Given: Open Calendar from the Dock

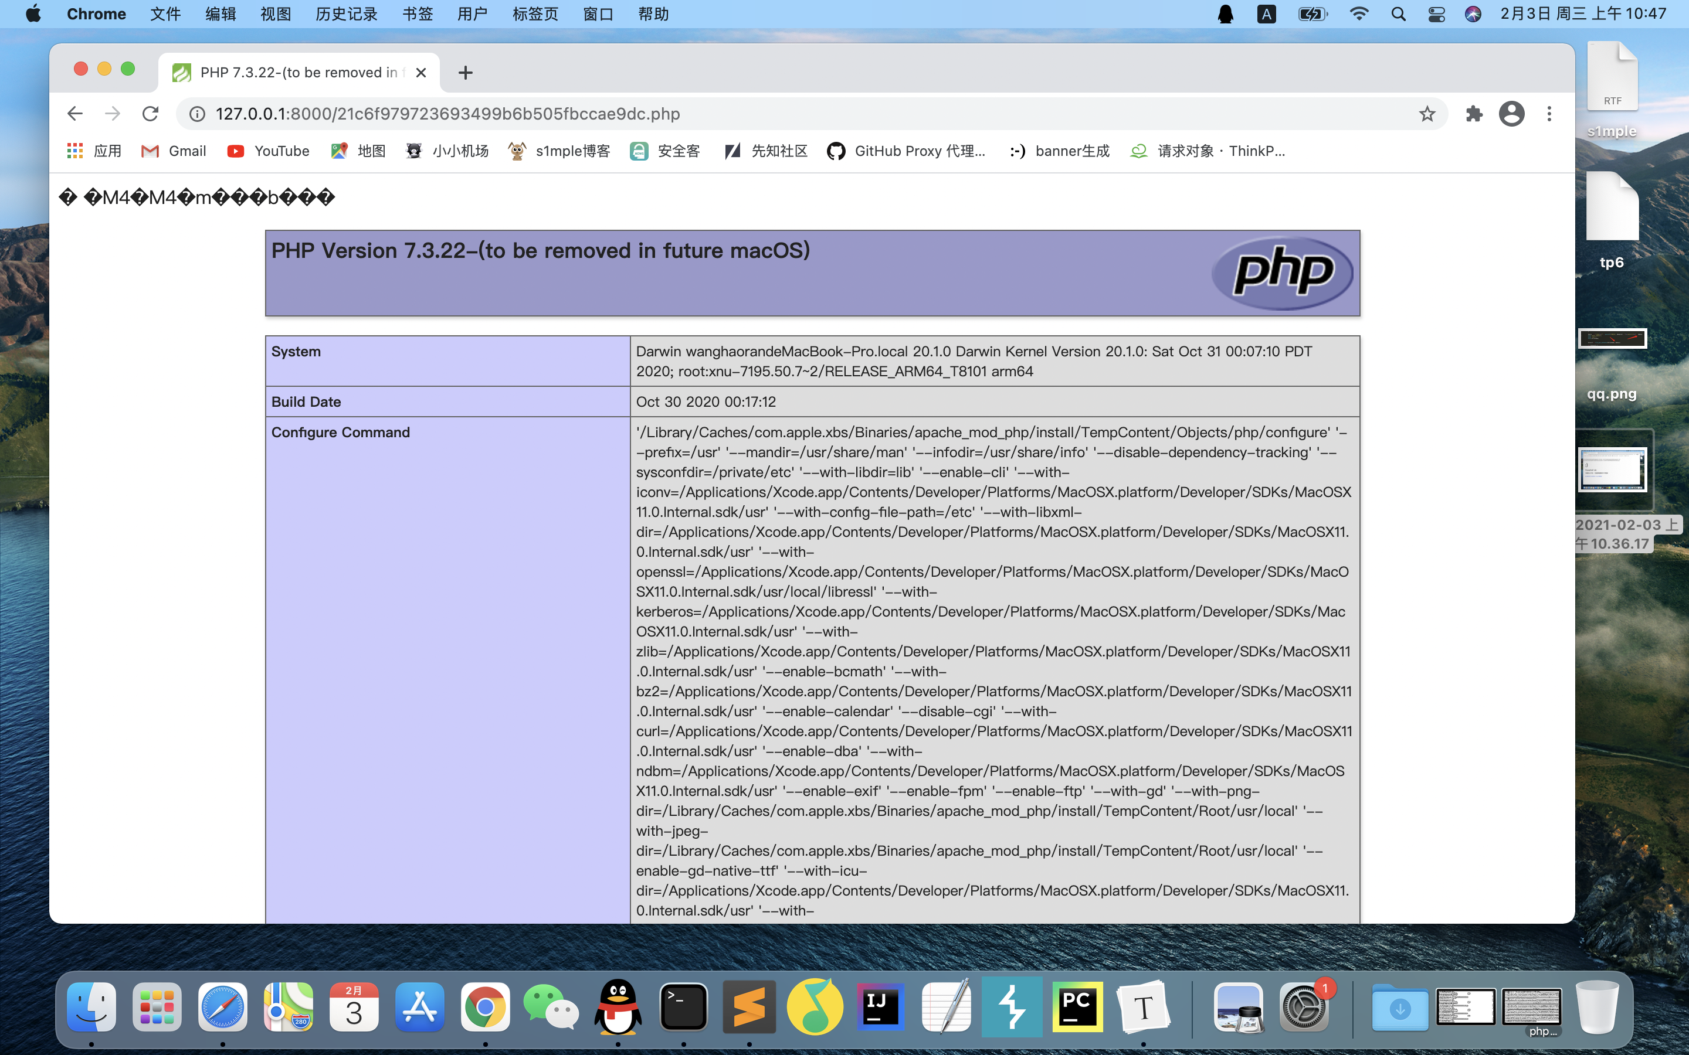Looking at the screenshot, I should click(354, 1007).
